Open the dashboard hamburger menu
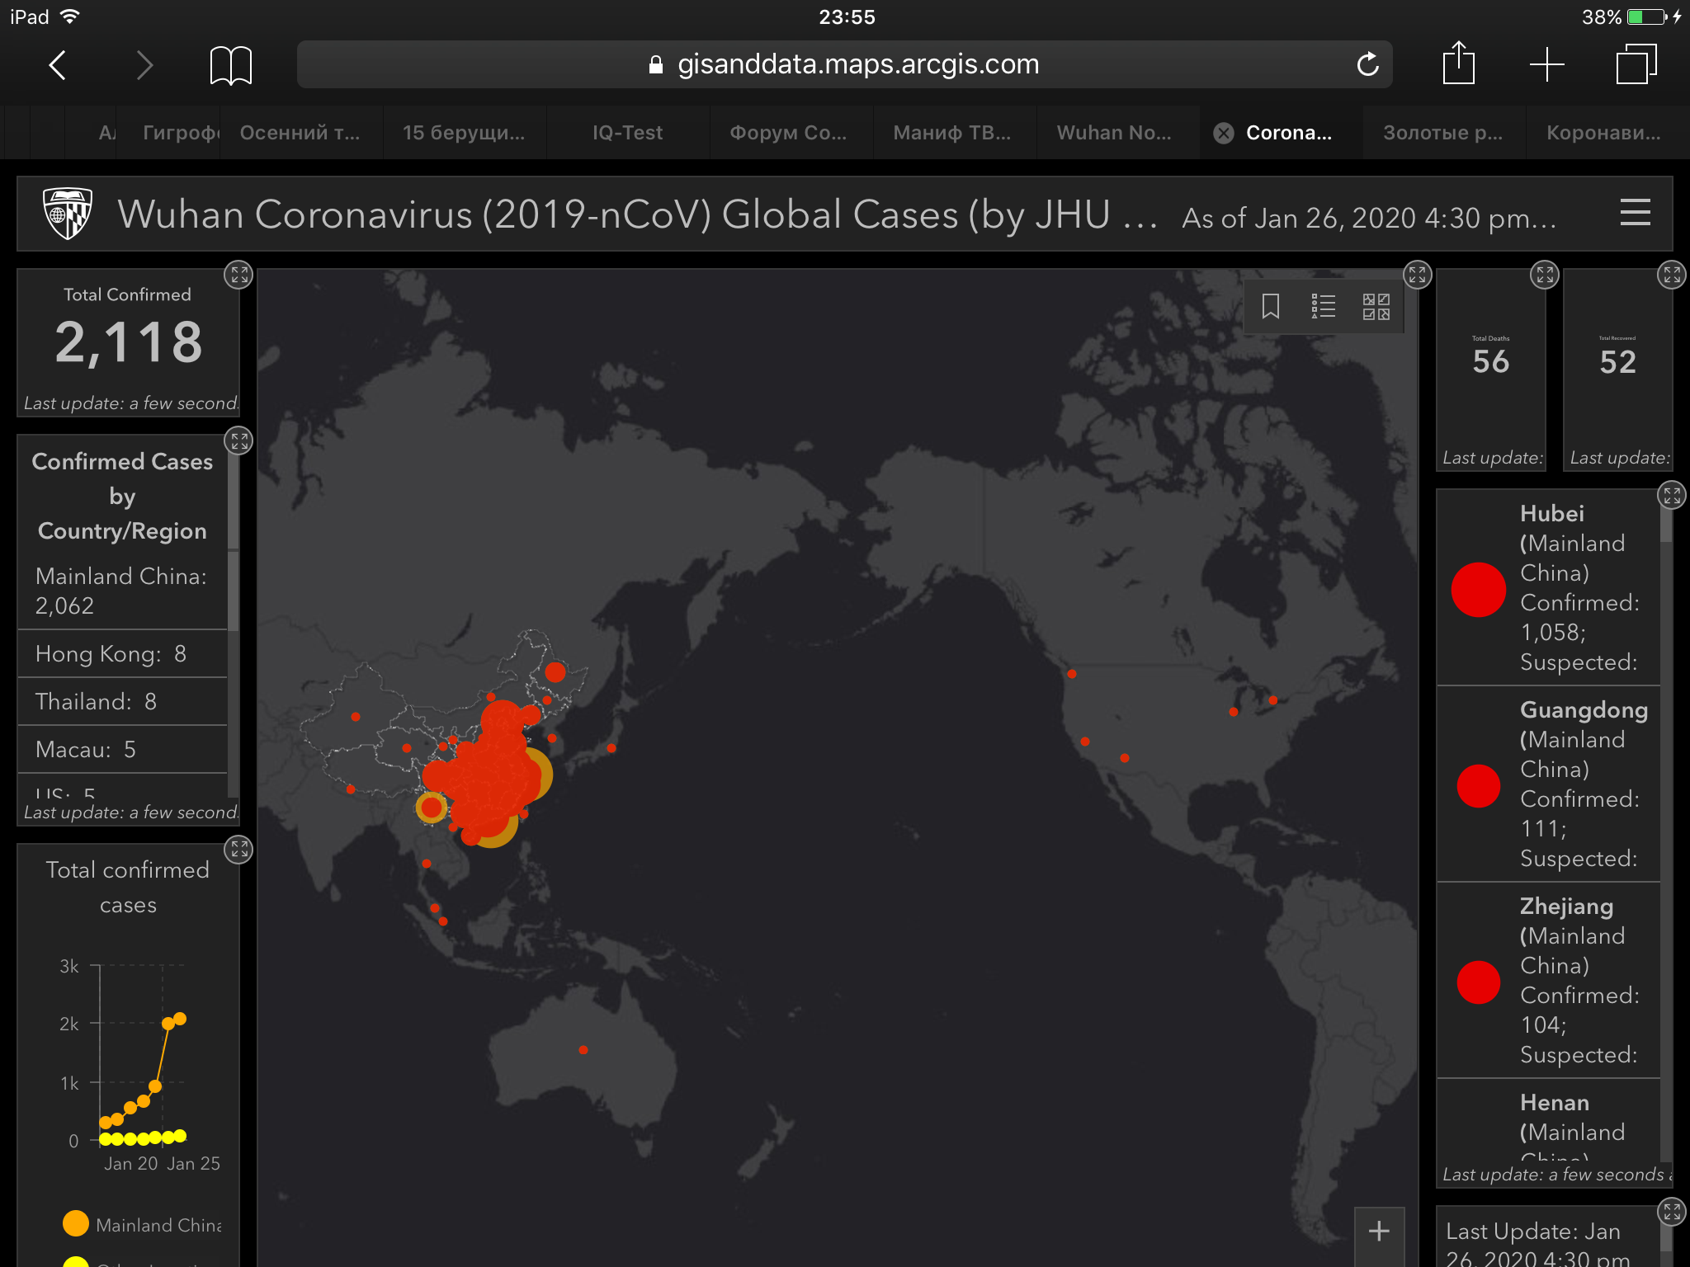 click(x=1635, y=213)
